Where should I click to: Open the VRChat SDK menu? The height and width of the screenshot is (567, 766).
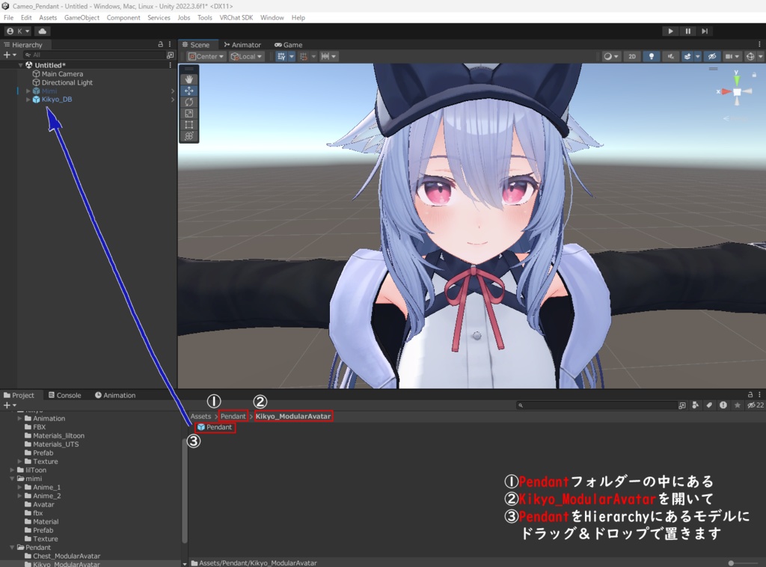[236, 17]
